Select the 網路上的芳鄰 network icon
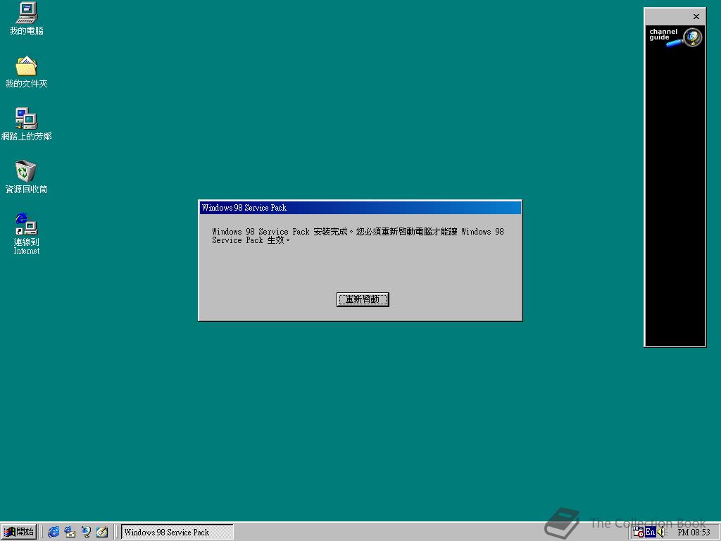The image size is (721, 541). tap(26, 124)
